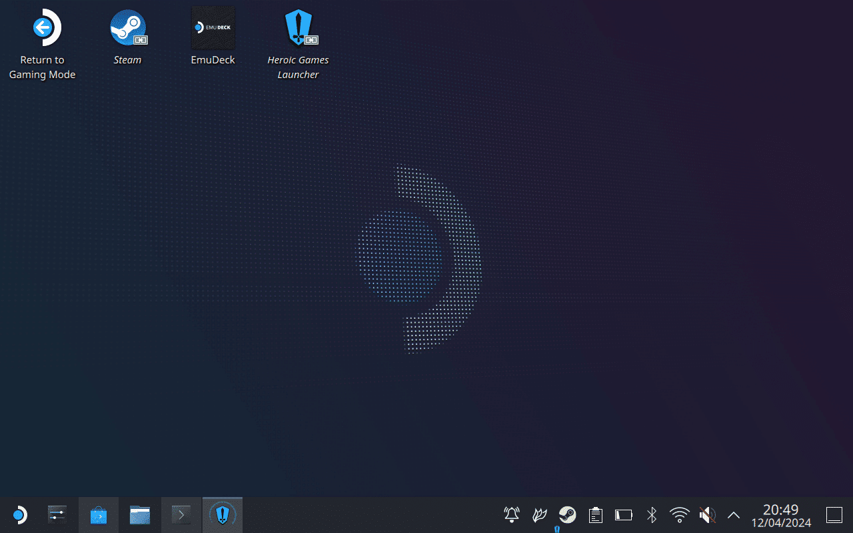Open the application launcher menu in taskbar

pos(20,515)
